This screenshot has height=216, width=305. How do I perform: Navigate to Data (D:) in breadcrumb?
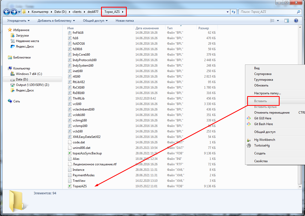point(60,12)
